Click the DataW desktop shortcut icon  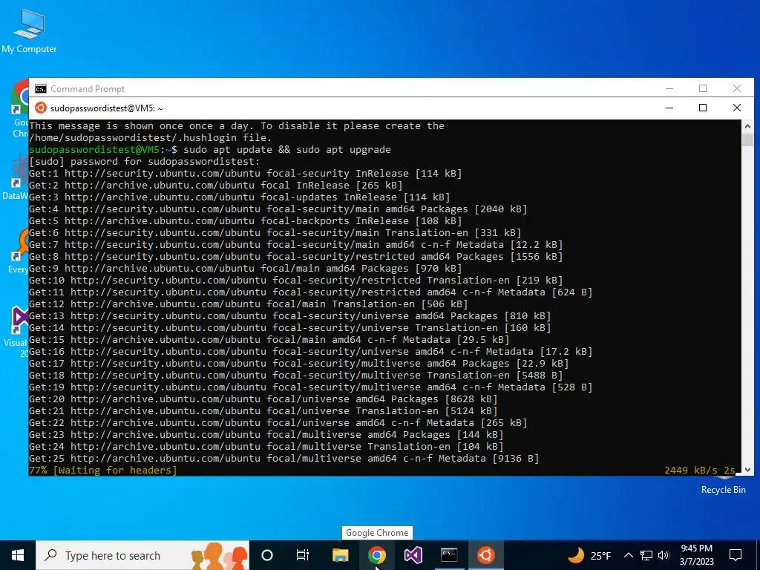[16, 177]
